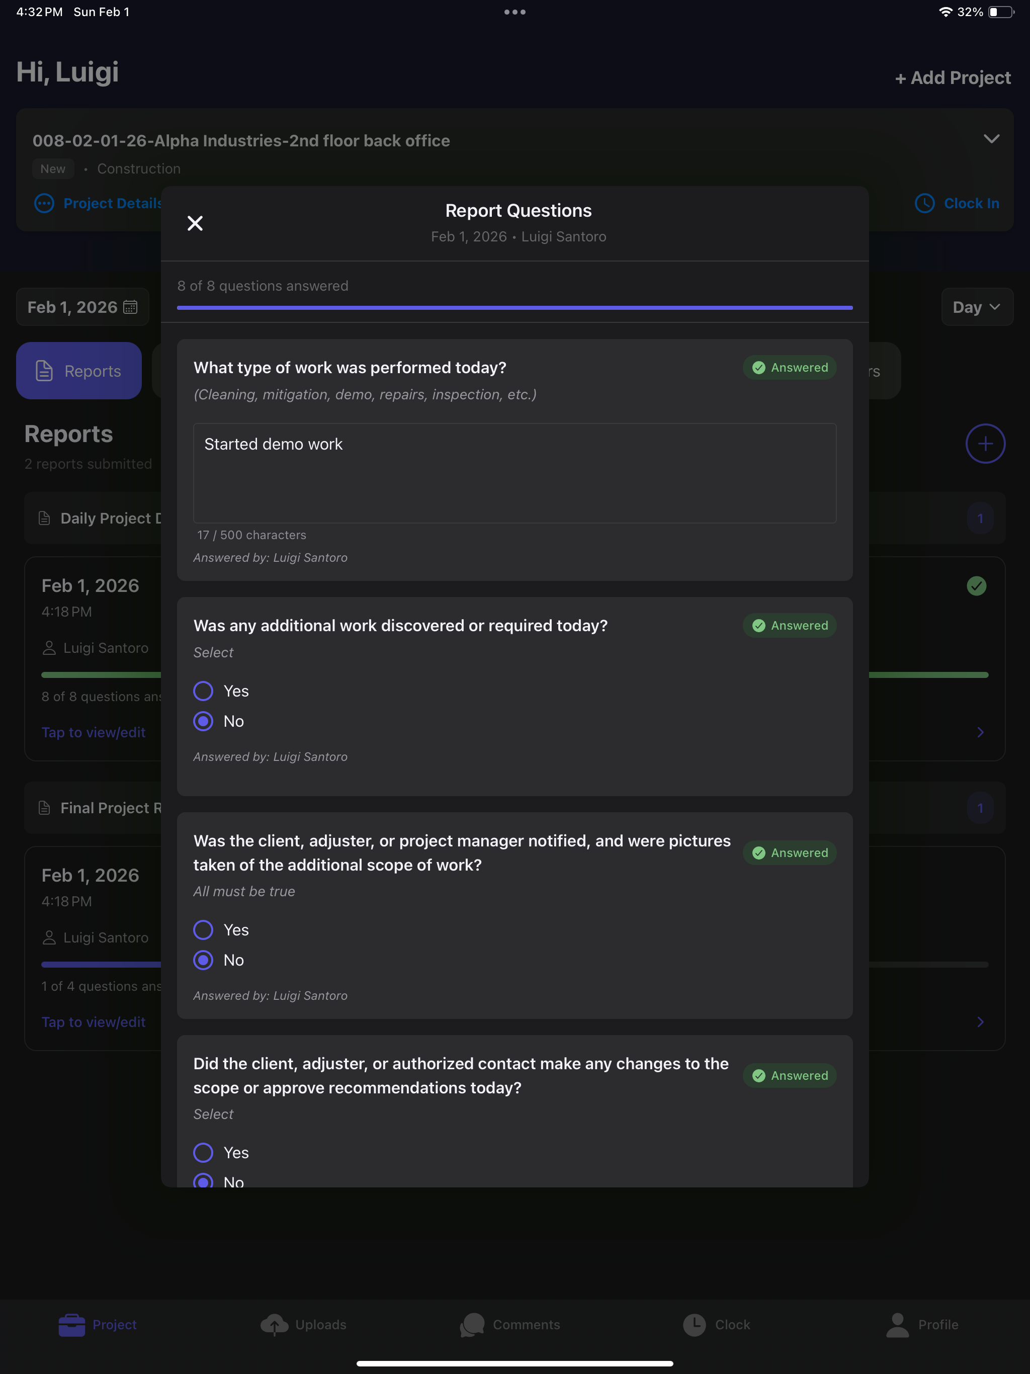Open the Uploads cloud icon
Screen dimensions: 1030x1374
[274, 1324]
